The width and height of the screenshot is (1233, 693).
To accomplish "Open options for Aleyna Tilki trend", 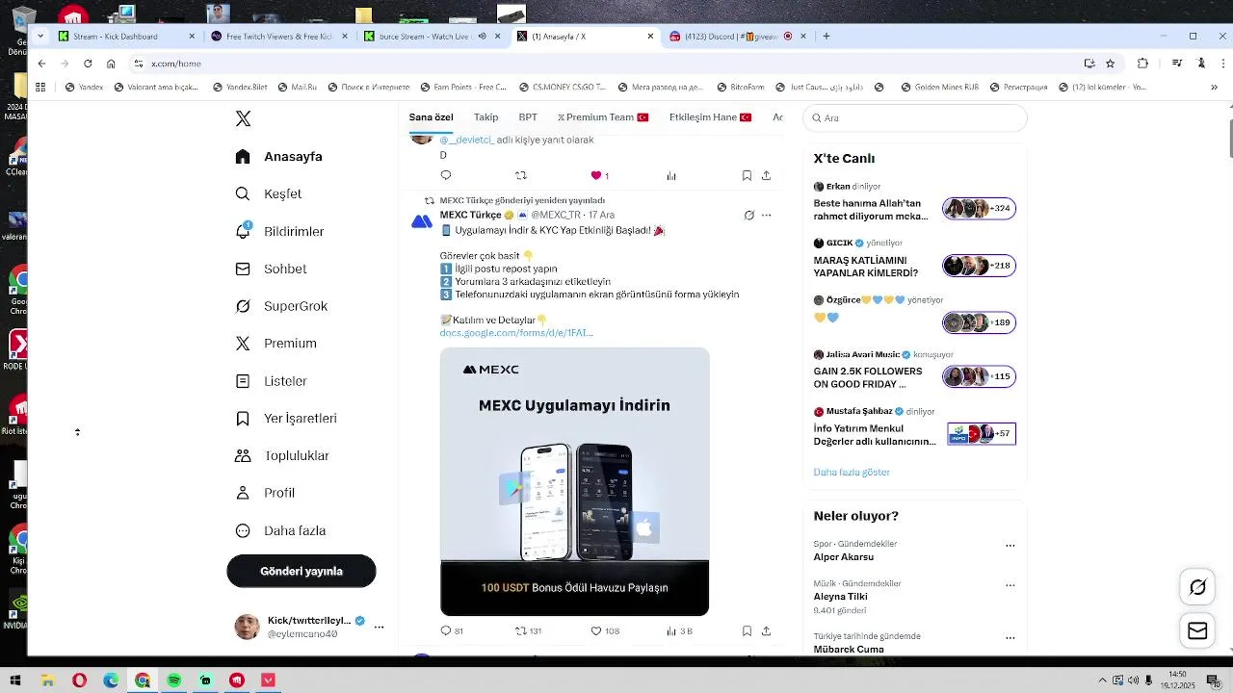I will (x=1010, y=585).
